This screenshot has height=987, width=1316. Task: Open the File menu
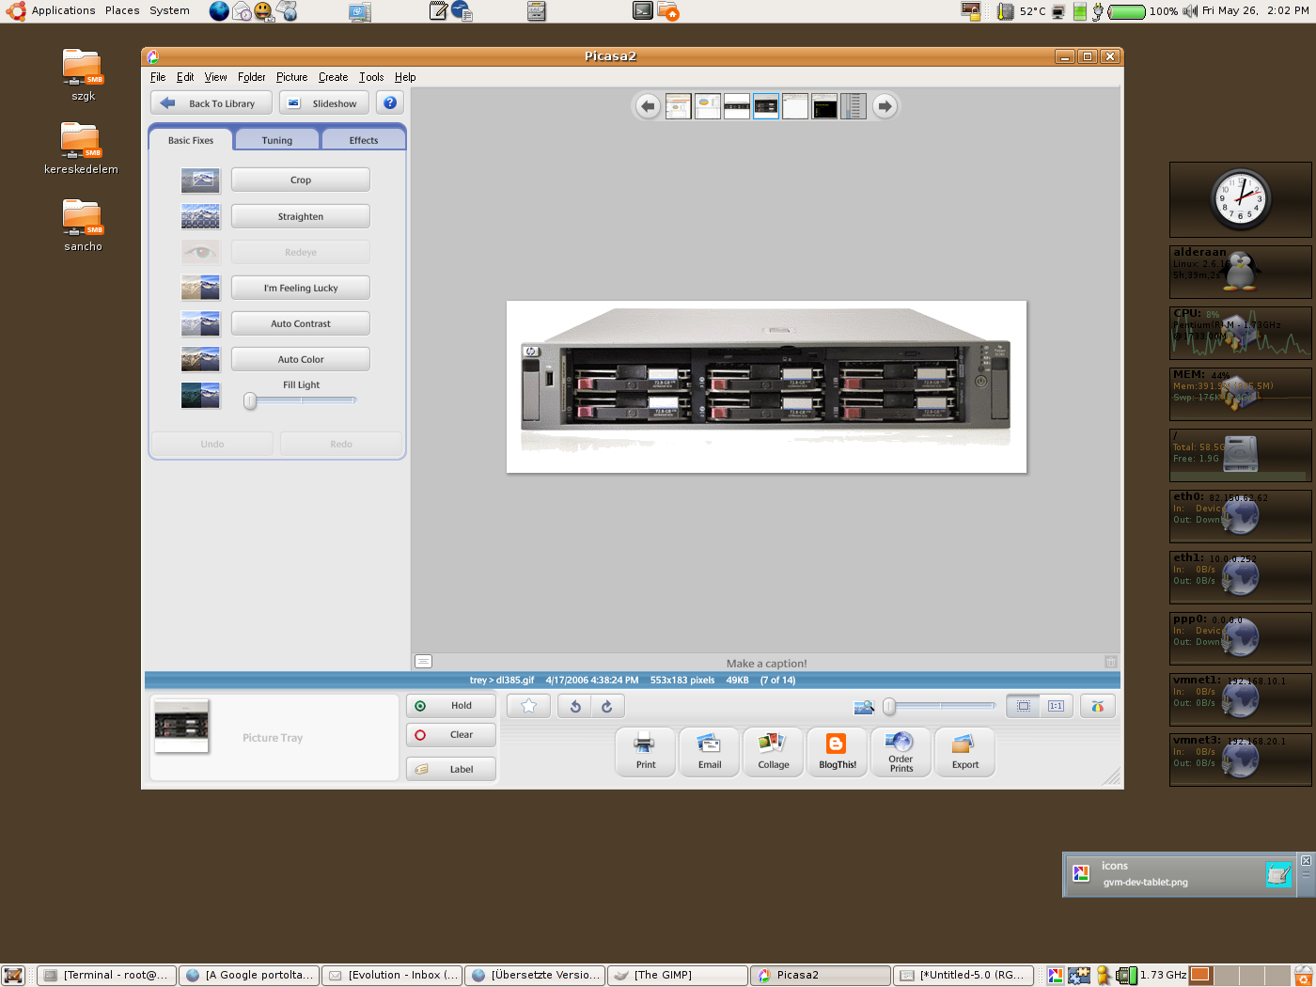[158, 77]
